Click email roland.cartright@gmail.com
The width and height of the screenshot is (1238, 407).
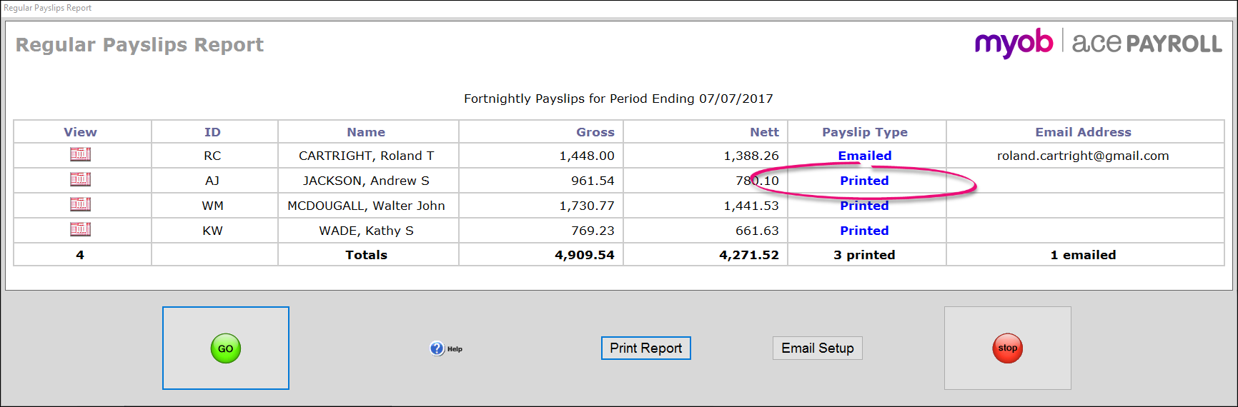1084,156
